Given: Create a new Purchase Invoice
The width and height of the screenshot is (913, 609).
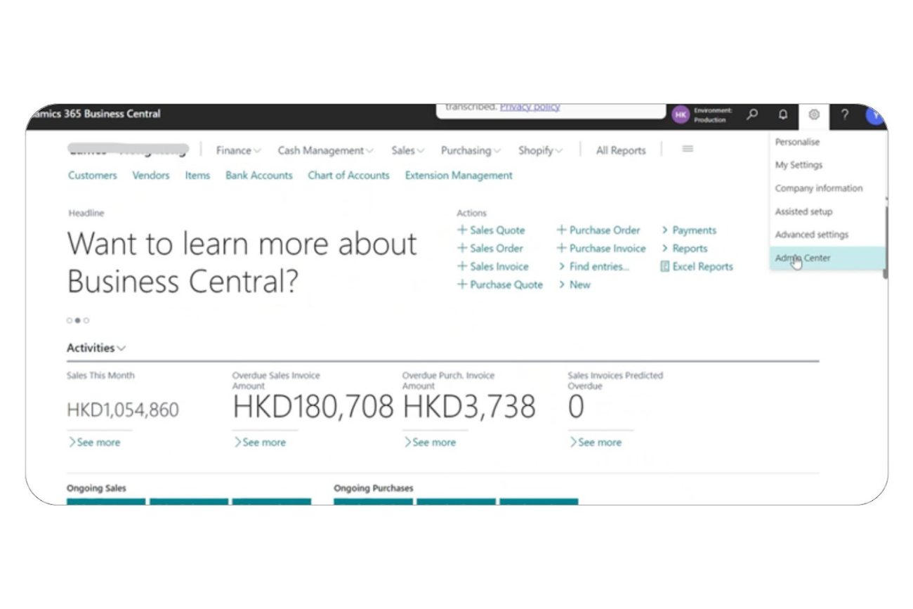Looking at the screenshot, I should pyautogui.click(x=601, y=248).
